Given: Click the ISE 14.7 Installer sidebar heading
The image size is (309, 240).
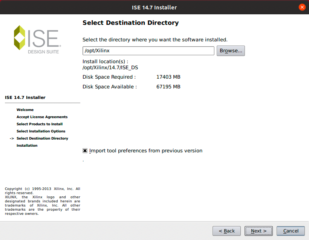Looking at the screenshot, I should (25, 97).
